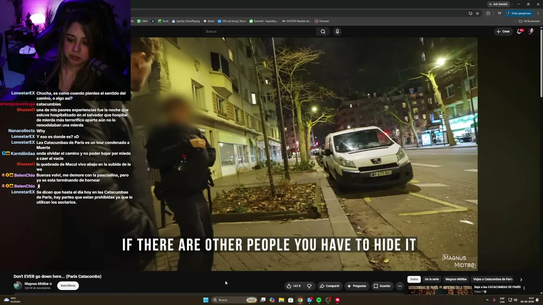Select the Todos filter chip
543x305 pixels.
click(414, 279)
